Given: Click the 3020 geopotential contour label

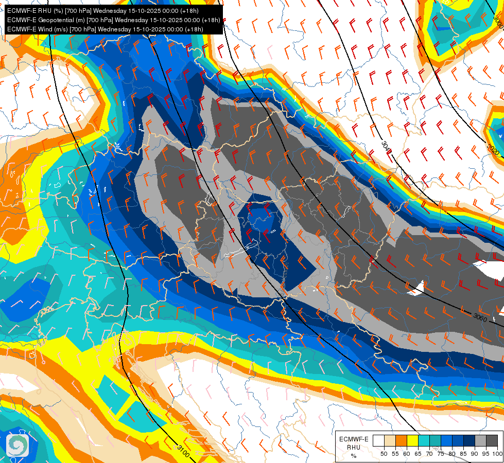Looking at the screenshot, I should [x=493, y=149].
